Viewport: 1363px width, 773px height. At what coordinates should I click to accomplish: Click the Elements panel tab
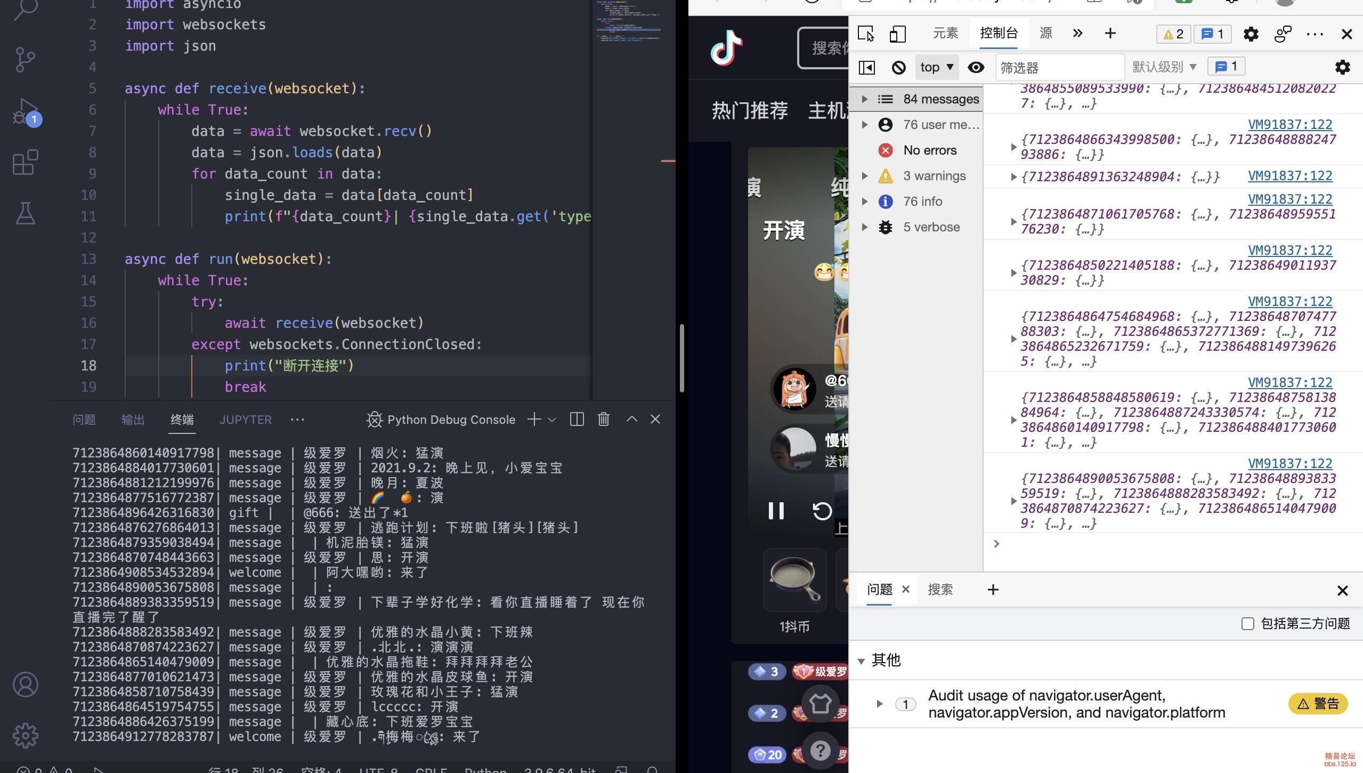coord(946,33)
